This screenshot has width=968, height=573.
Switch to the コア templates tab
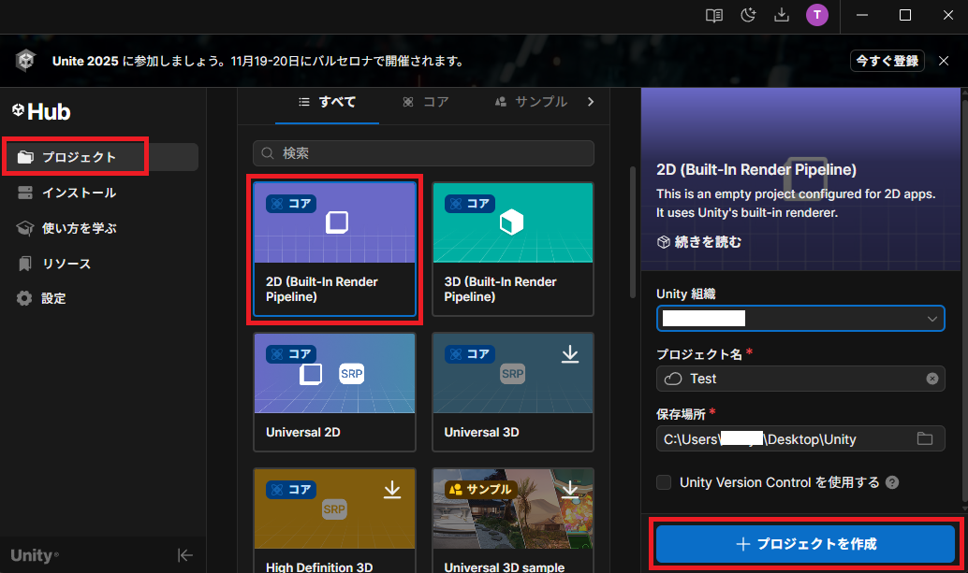[426, 102]
